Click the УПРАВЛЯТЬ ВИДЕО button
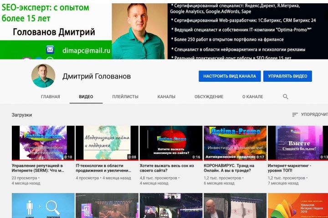 287,76
